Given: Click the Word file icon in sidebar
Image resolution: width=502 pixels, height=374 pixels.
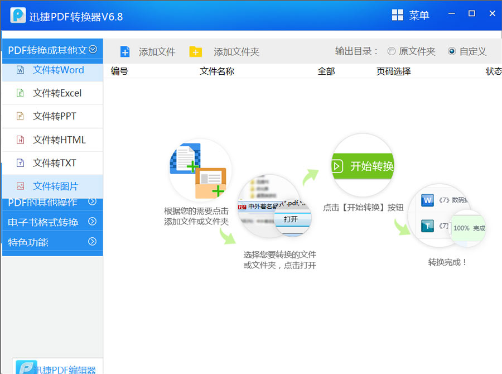Looking at the screenshot, I should [x=21, y=70].
